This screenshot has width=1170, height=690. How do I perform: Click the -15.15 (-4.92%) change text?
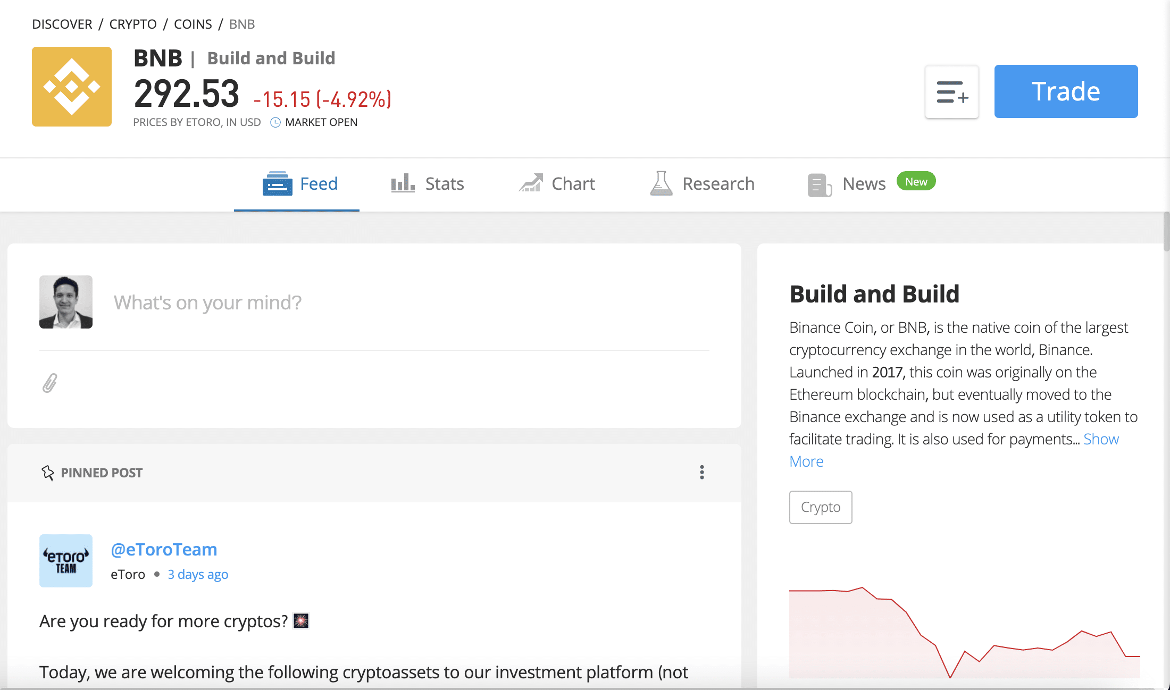(322, 99)
